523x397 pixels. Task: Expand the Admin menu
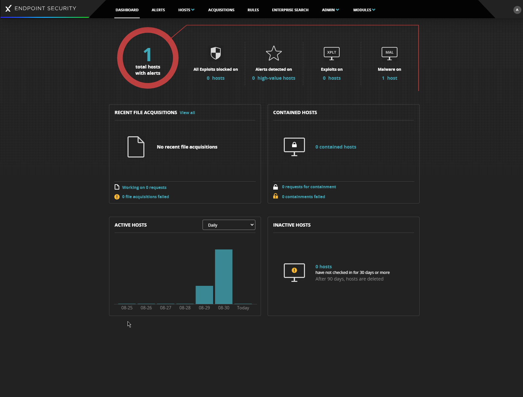click(330, 10)
